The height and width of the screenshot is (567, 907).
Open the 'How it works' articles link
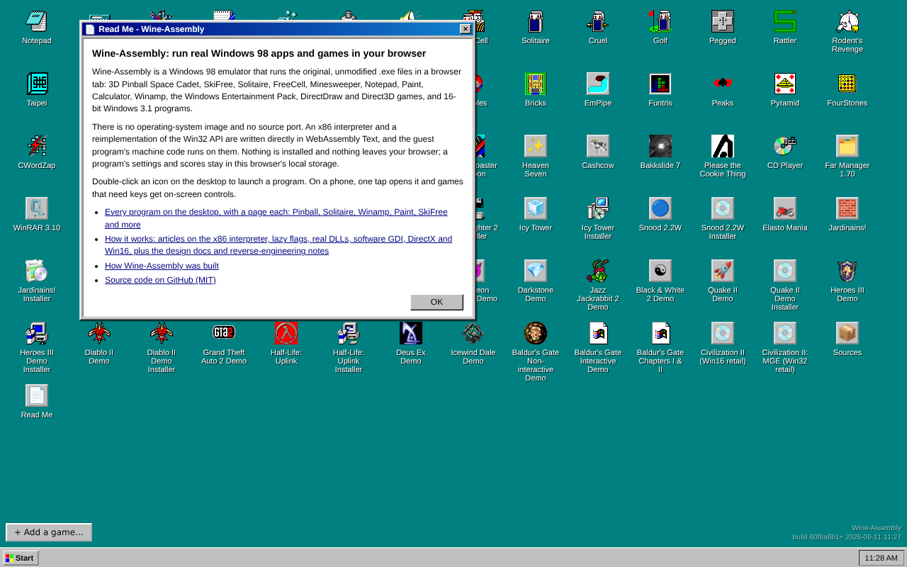pyautogui.click(x=278, y=245)
